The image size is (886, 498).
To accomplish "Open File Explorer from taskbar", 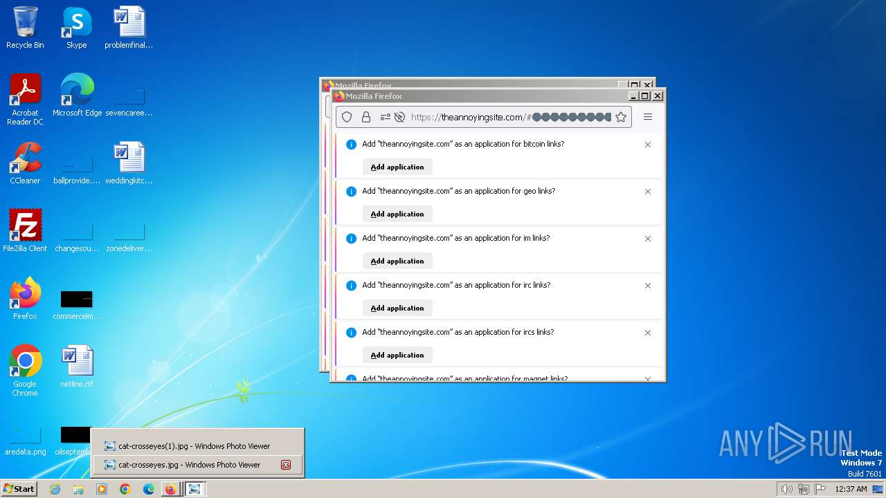I will (x=78, y=489).
